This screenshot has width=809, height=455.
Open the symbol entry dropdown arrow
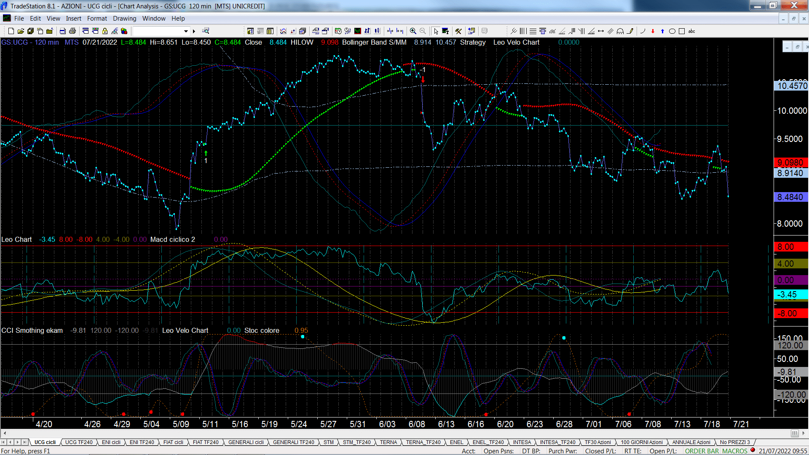point(186,31)
